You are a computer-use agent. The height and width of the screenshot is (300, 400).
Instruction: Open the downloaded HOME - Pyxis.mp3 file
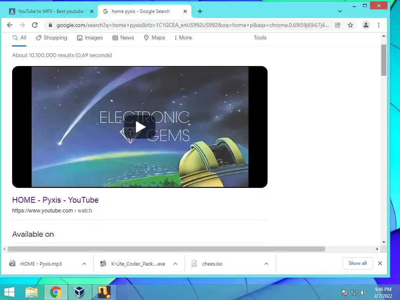point(41,264)
